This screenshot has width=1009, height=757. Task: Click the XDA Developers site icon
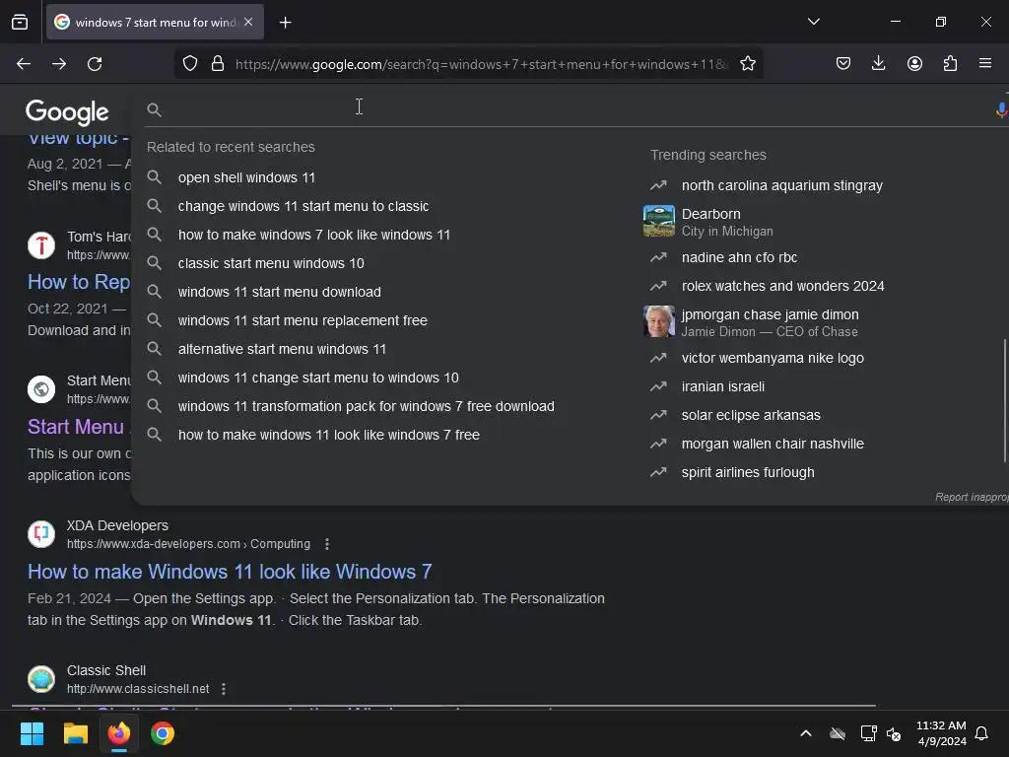[x=41, y=534]
